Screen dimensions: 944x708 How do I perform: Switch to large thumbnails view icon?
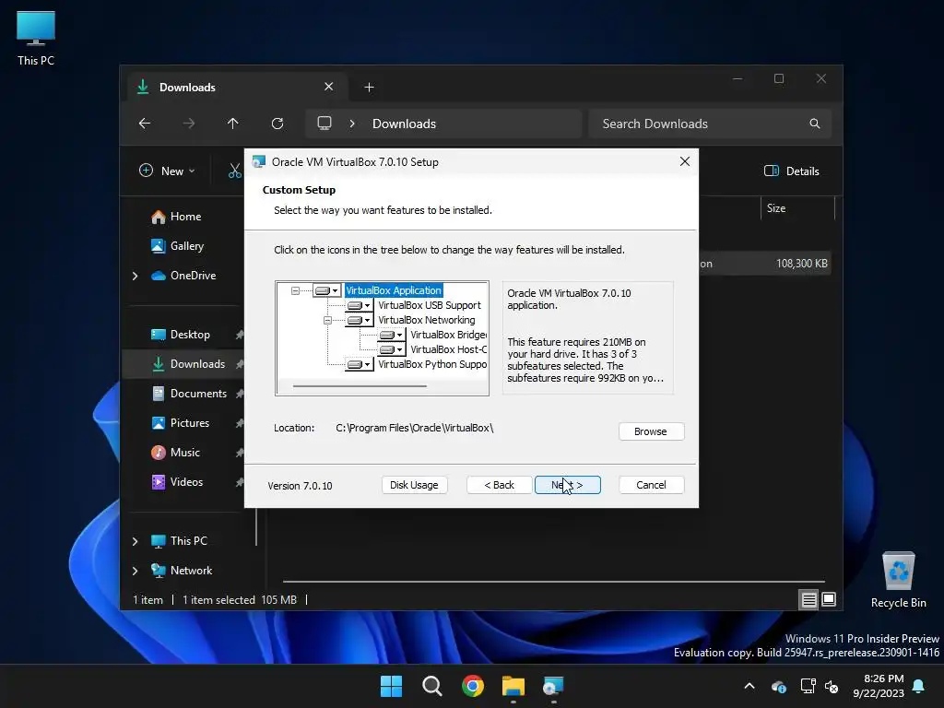pos(829,599)
